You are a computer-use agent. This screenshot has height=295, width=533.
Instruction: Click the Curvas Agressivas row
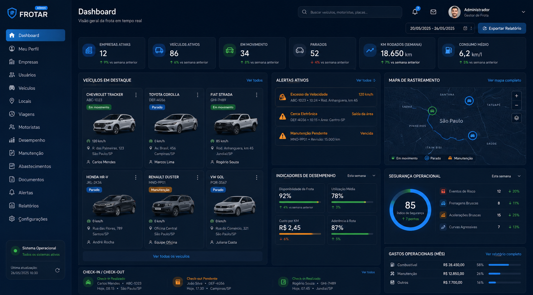[x=480, y=227]
